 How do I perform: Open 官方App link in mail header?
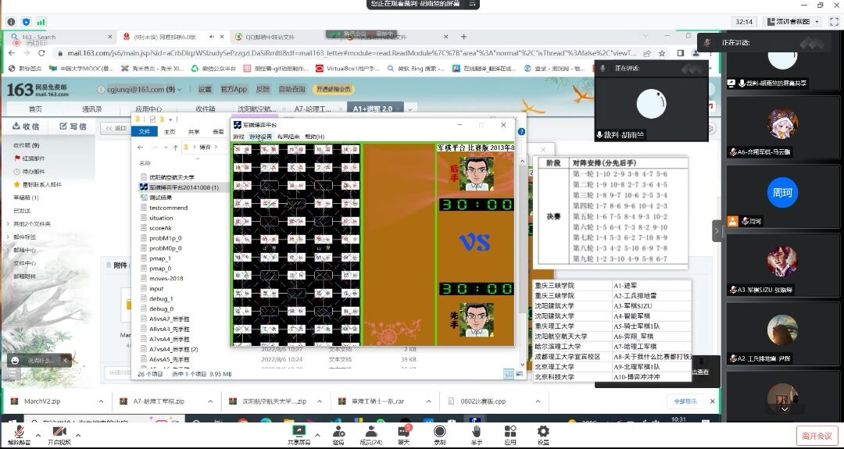pos(234,89)
